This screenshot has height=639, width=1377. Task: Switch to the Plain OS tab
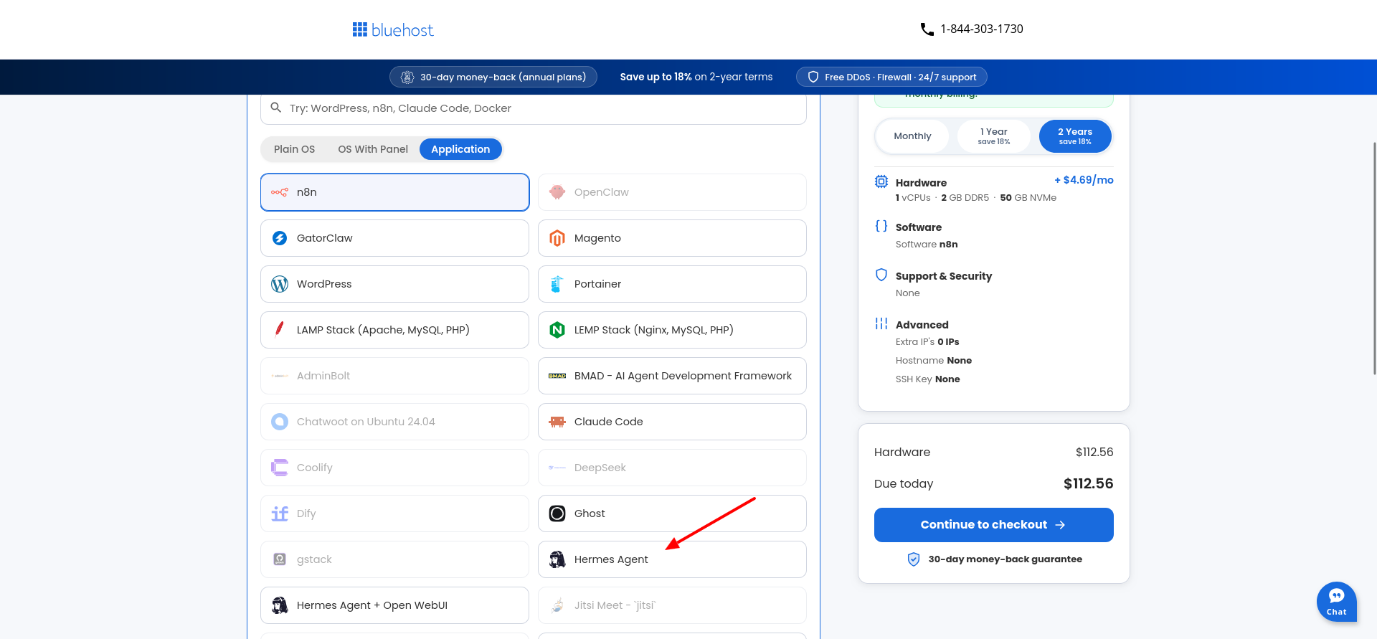tap(294, 149)
